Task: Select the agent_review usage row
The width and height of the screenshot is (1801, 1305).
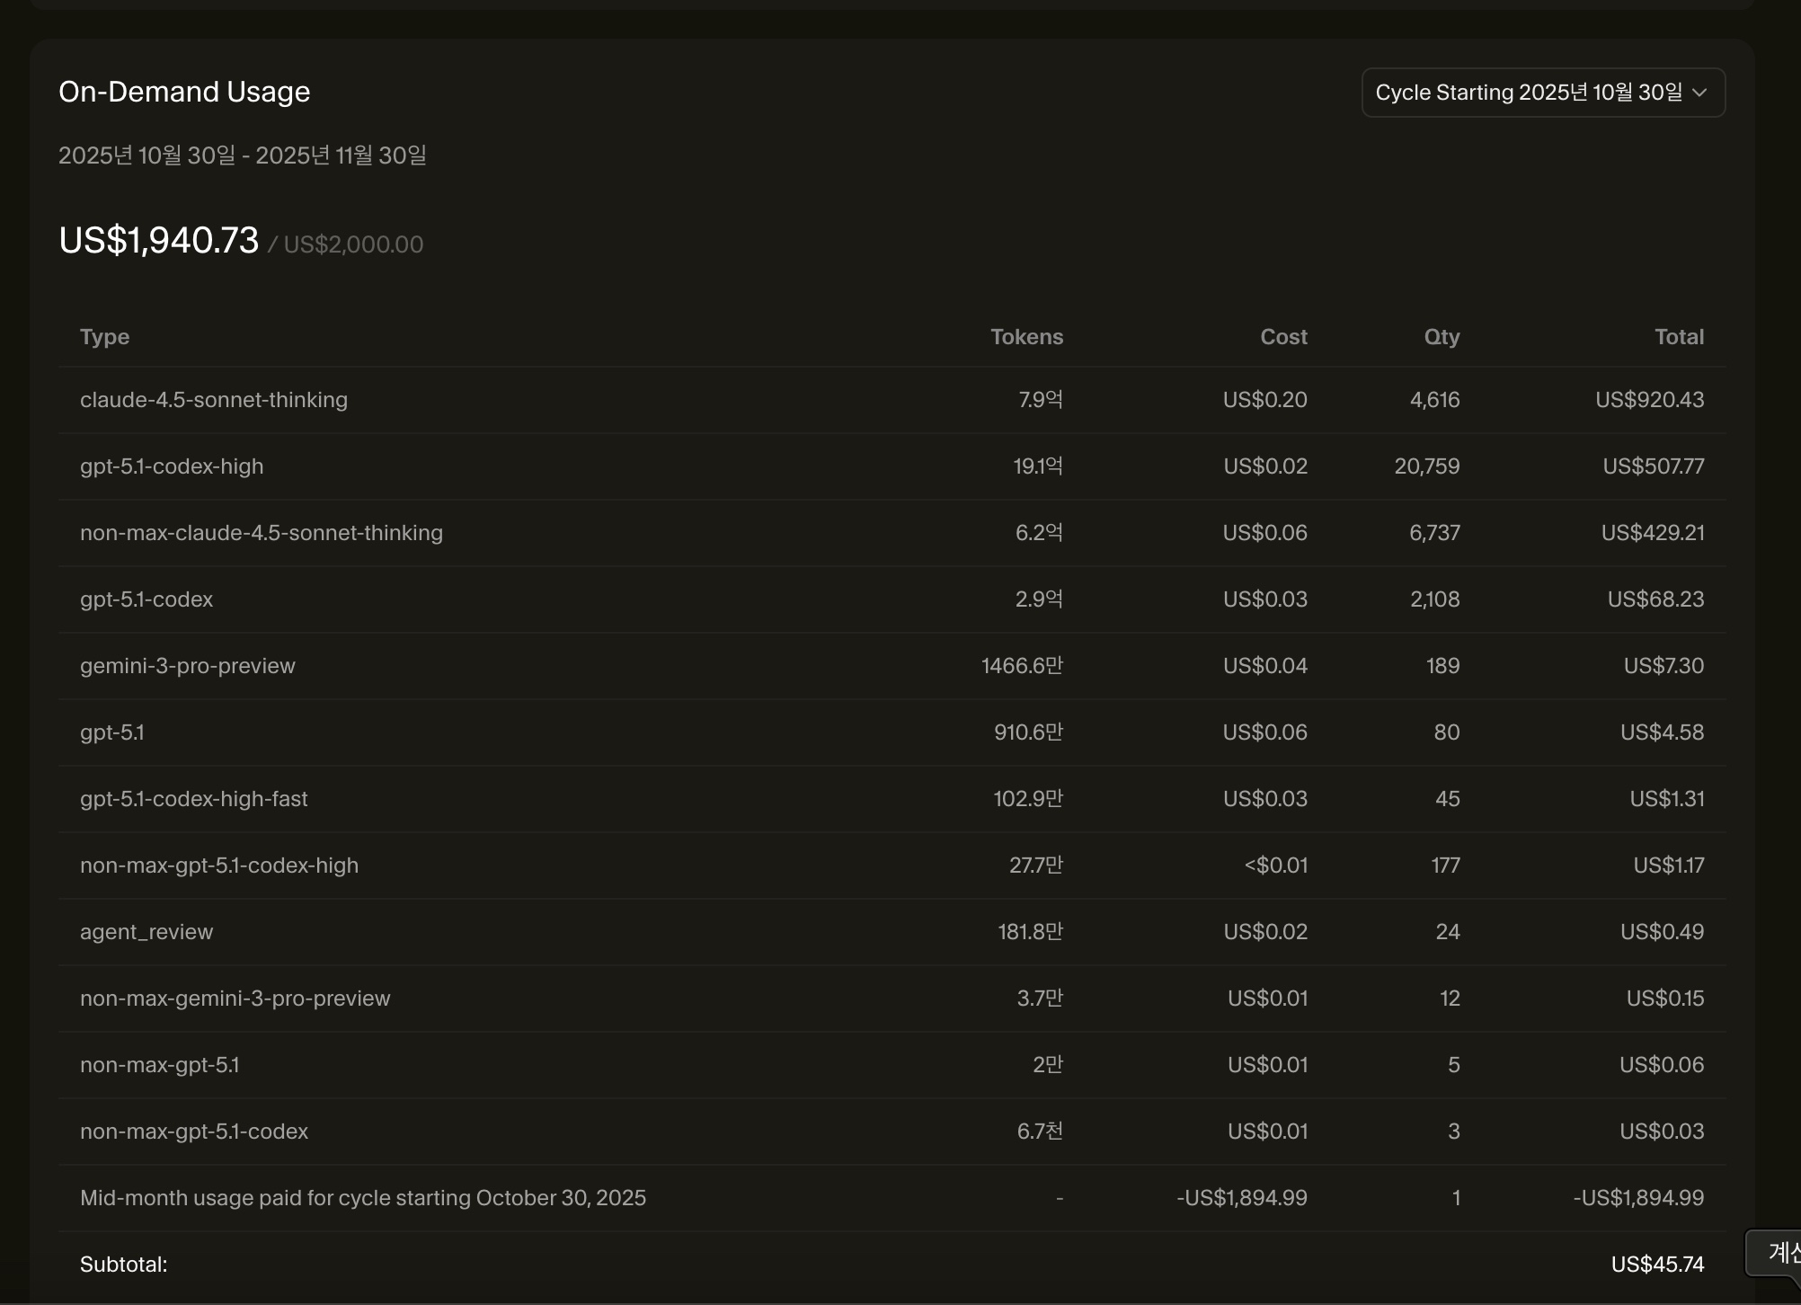Action: 146,932
